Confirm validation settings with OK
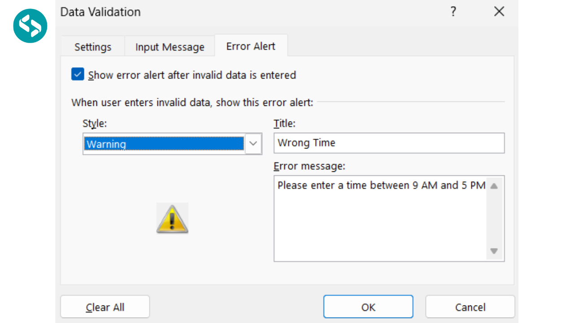The height and width of the screenshot is (323, 574). (x=368, y=306)
